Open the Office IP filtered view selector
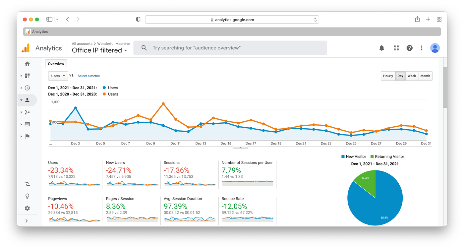This screenshot has width=464, height=249. pyautogui.click(x=99, y=50)
